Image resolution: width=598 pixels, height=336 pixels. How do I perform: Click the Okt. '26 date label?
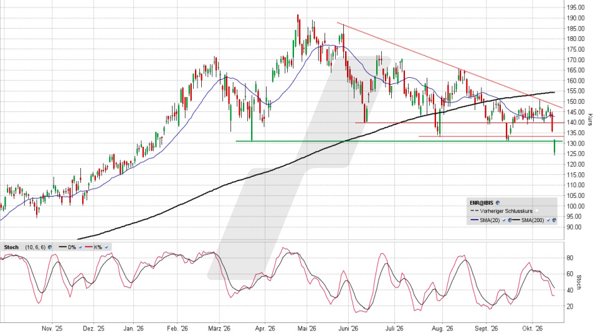533,329
